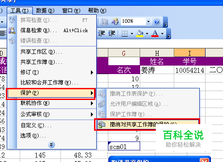This screenshot has width=223, height=162.
Task: Select column I header
Action: click(189, 53)
